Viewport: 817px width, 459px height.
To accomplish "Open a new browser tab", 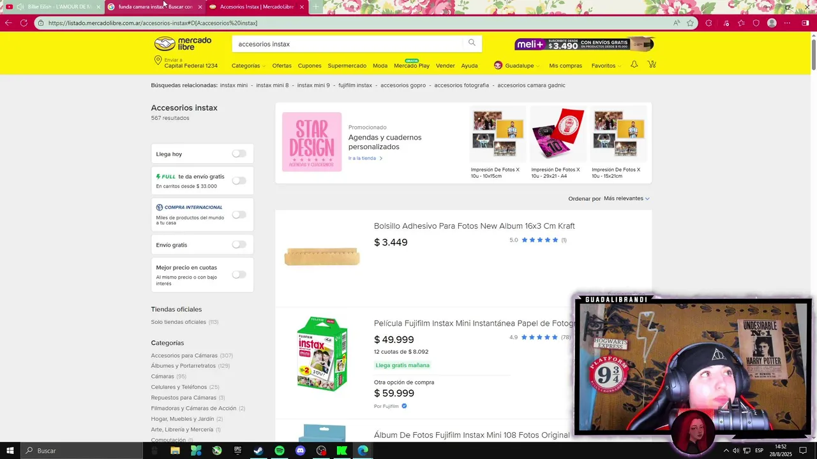I will point(315,7).
